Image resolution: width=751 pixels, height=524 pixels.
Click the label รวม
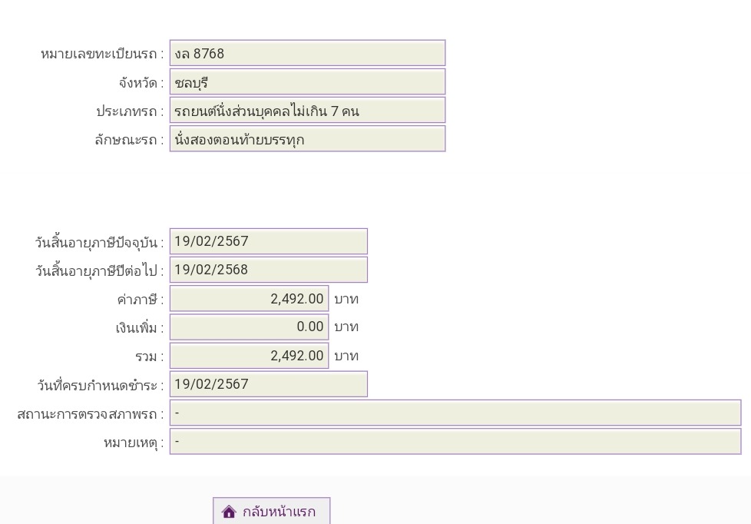point(149,357)
